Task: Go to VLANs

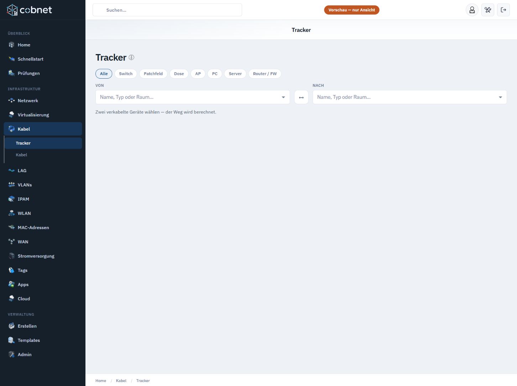Action: coord(43,185)
